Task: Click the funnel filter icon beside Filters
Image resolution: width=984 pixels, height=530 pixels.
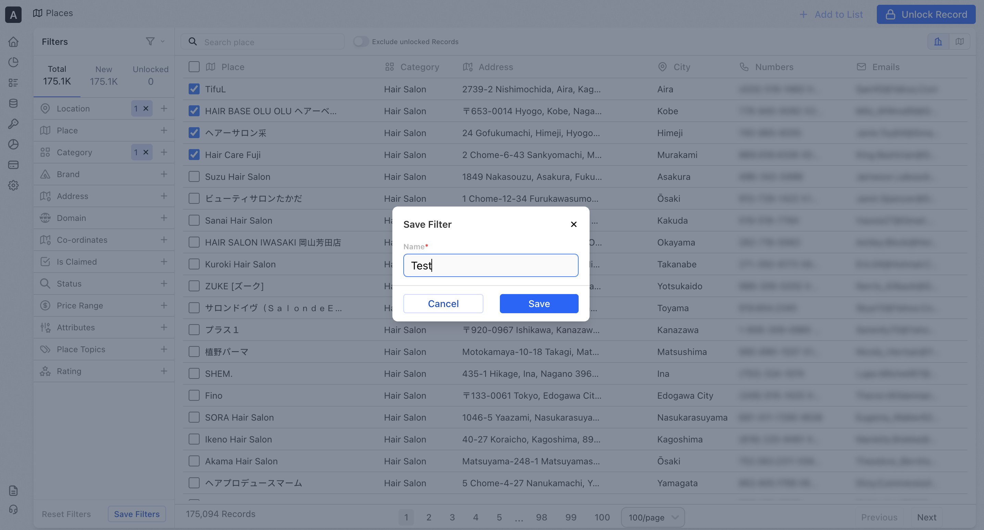Action: tap(150, 41)
